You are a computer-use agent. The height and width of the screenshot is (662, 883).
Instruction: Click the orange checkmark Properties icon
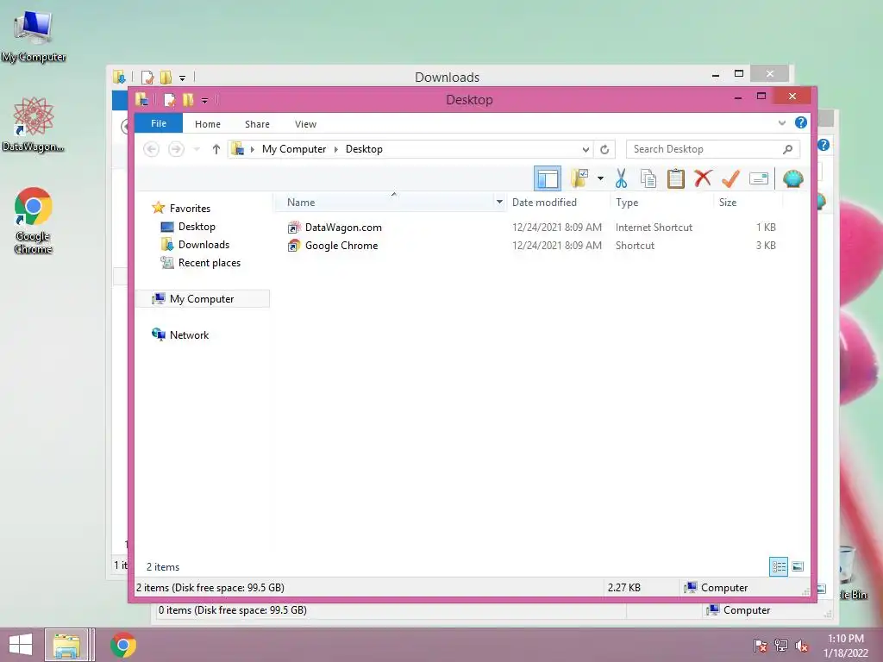tap(730, 179)
